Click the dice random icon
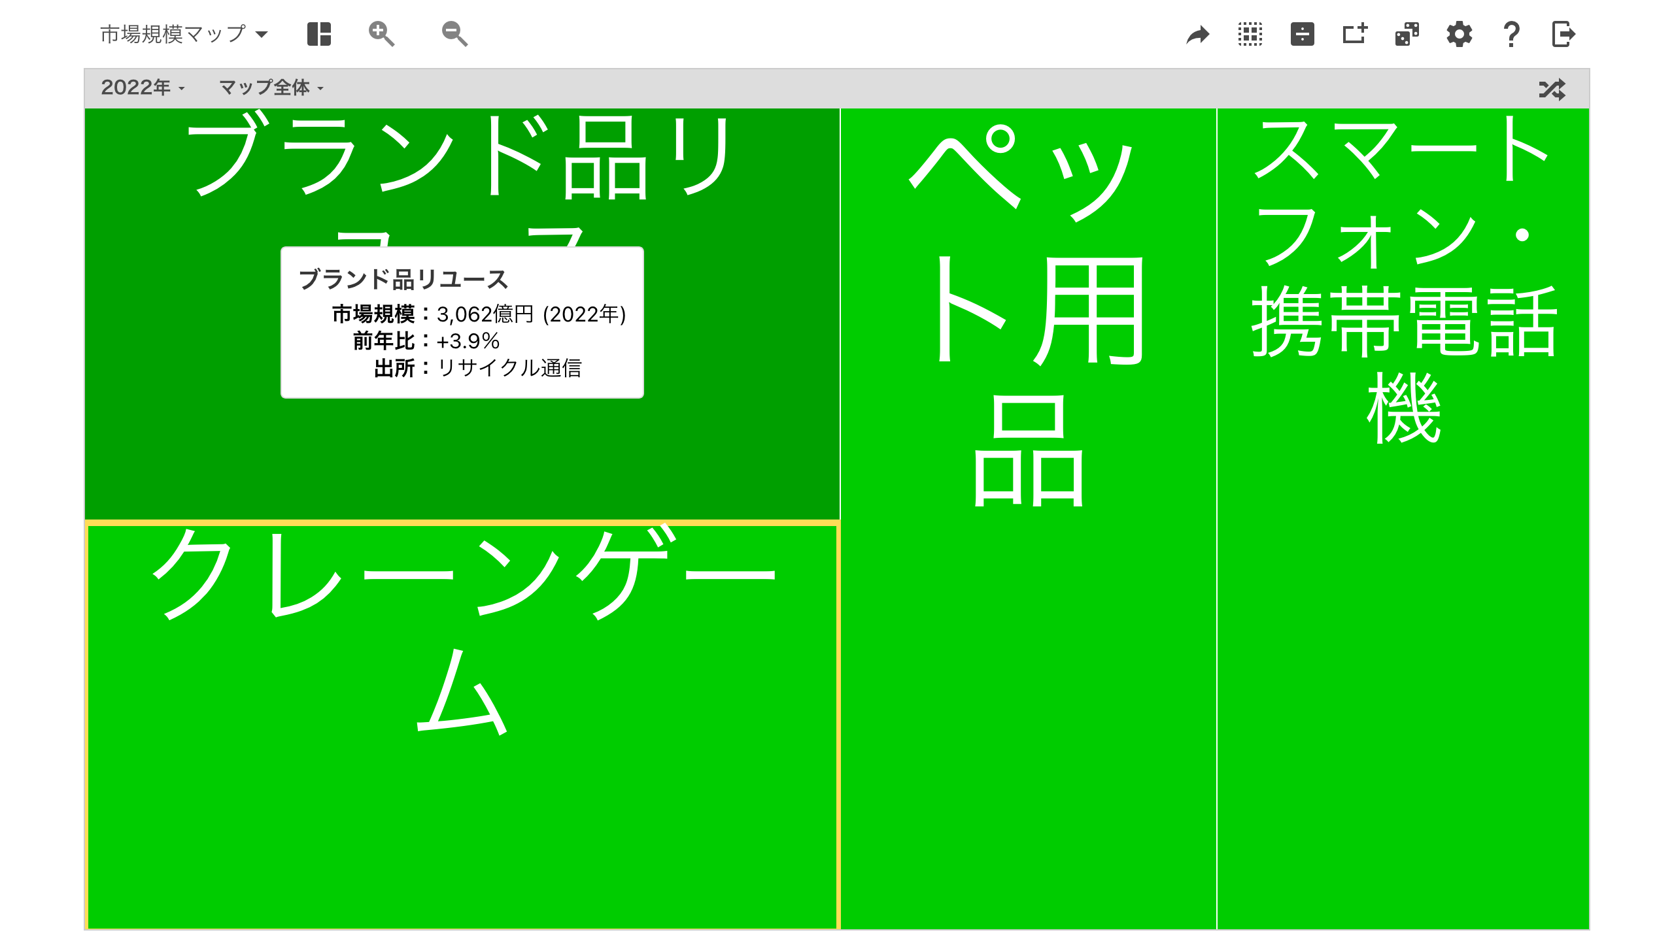 pos(1407,34)
